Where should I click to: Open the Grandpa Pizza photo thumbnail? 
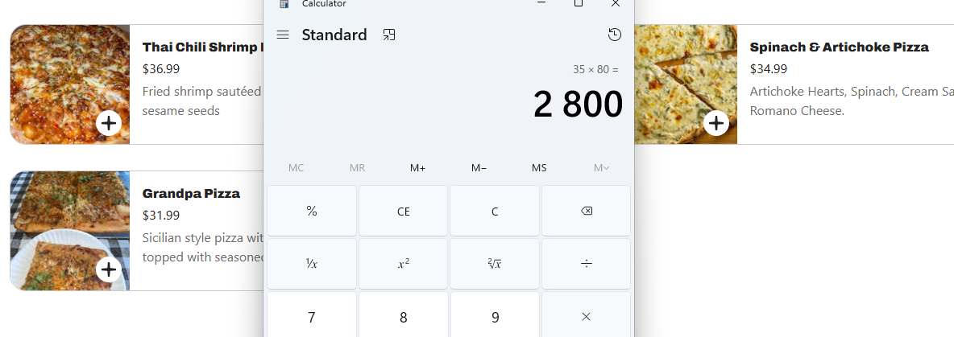[x=70, y=231]
